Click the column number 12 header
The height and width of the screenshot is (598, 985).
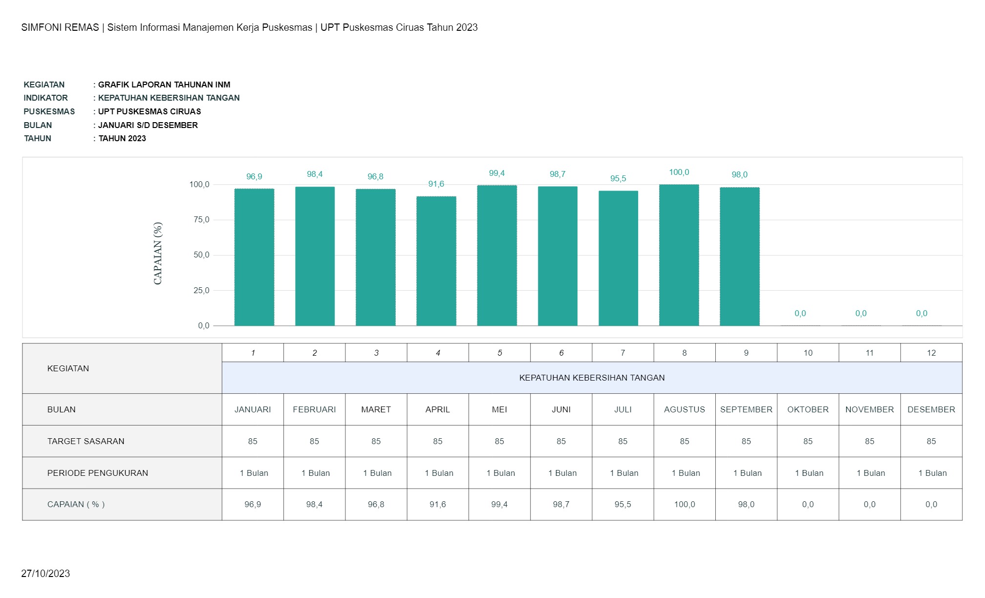point(931,353)
